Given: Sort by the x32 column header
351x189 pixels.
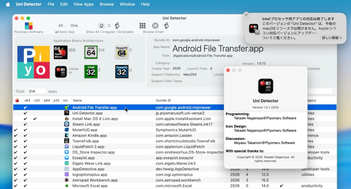Looking at the screenshot, I should (37, 101).
